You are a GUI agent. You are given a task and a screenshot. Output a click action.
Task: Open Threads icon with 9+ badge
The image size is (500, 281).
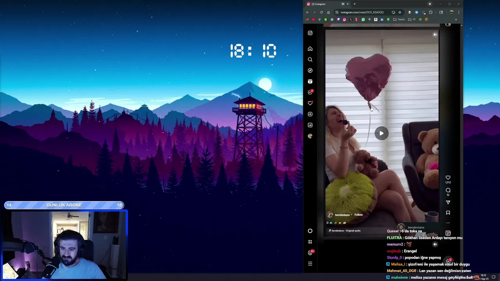[x=311, y=253]
